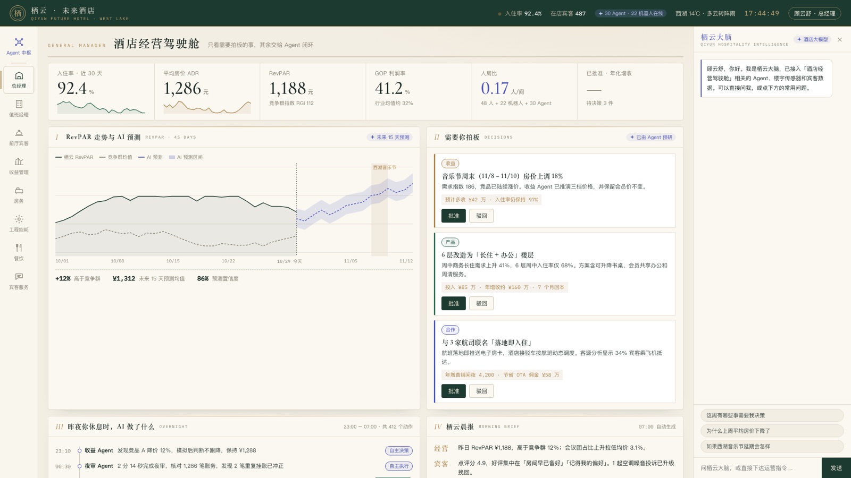Click the 西湖音乐节 chart marker
Image resolution: width=851 pixels, height=478 pixels.
[385, 167]
